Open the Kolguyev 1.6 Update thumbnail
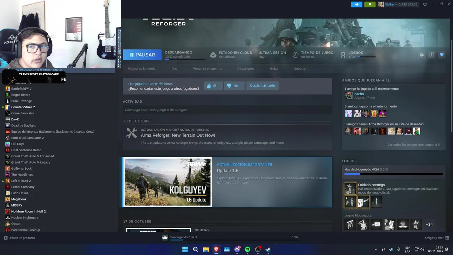This screenshot has height=255, width=453. tap(168, 182)
